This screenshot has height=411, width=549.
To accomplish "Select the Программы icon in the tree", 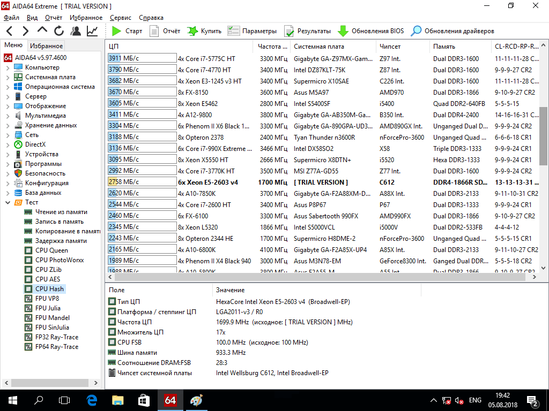I will click(x=18, y=164).
